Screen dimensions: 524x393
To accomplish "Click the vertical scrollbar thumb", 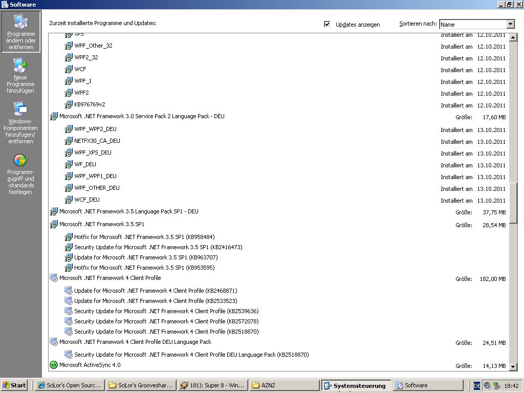I will (513, 203).
